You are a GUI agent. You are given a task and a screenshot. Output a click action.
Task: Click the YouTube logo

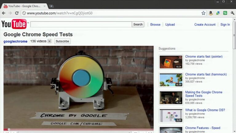pos(14,24)
